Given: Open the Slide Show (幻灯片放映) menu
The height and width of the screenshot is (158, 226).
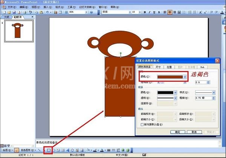Looking at the screenshot, I should (87, 7).
